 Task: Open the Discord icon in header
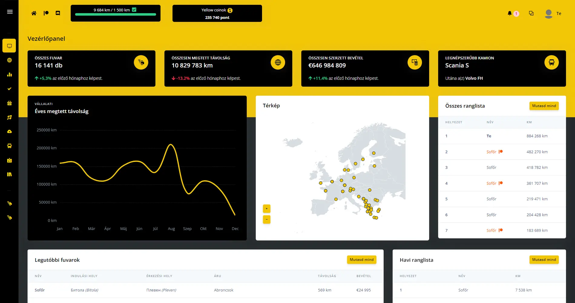point(58,13)
